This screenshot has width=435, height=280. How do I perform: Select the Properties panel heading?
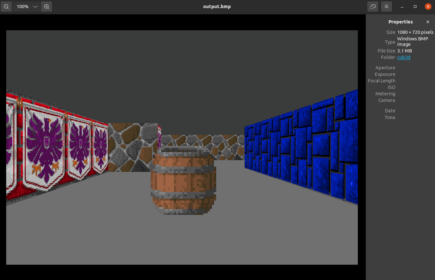[x=401, y=22]
